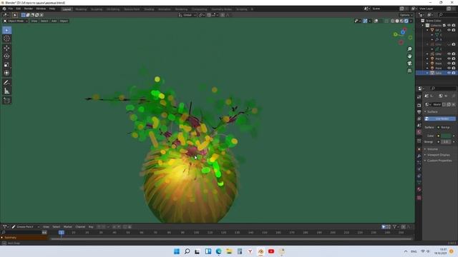The width and height of the screenshot is (458, 257).
Task: Select the Cursor tool
Action: (6, 39)
